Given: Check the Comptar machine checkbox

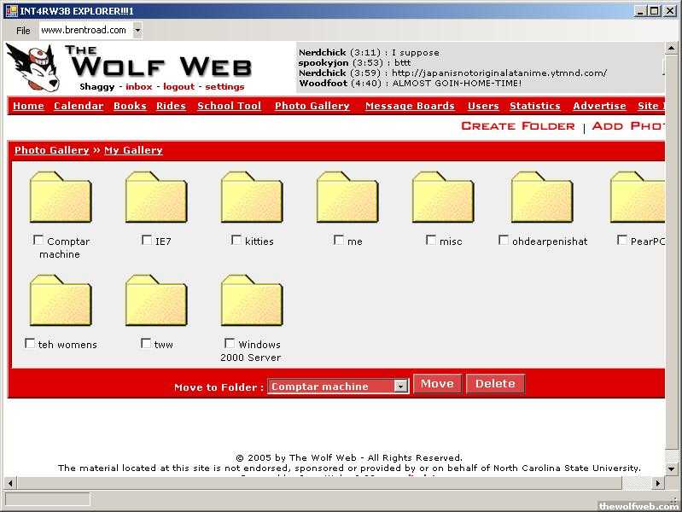Looking at the screenshot, I should point(38,241).
